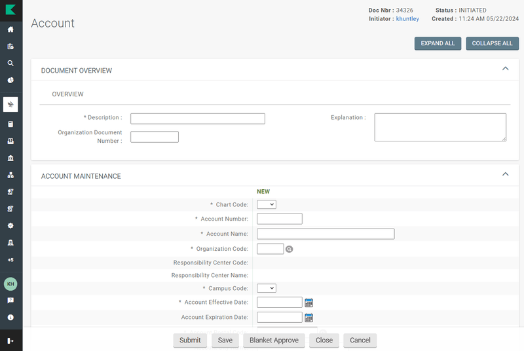Open the help question mark icon
The width and height of the screenshot is (524, 351).
tap(10, 300)
